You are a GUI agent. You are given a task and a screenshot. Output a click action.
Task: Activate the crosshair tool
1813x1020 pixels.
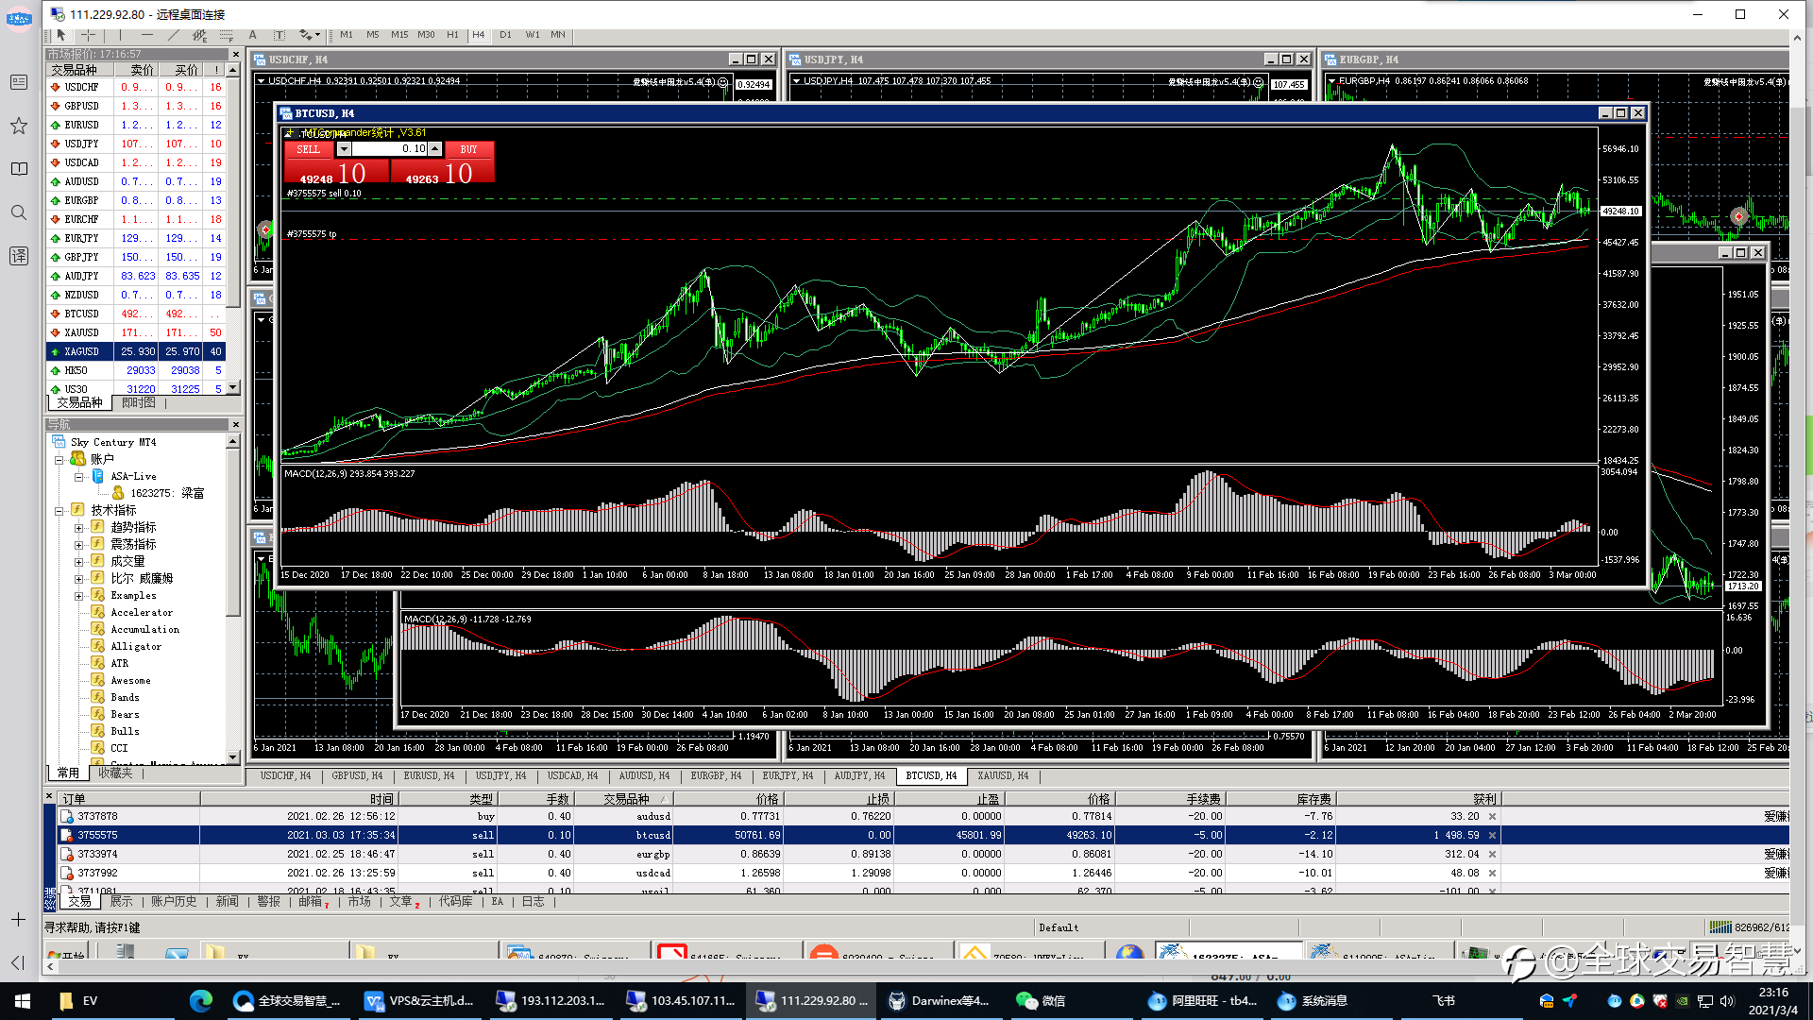[x=88, y=35]
